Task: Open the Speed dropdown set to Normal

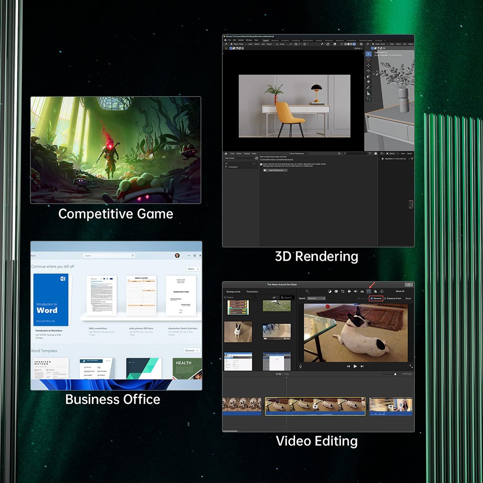Action: pyautogui.click(x=316, y=298)
